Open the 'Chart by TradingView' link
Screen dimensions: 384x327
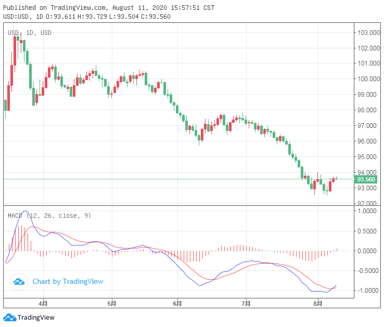(x=68, y=282)
